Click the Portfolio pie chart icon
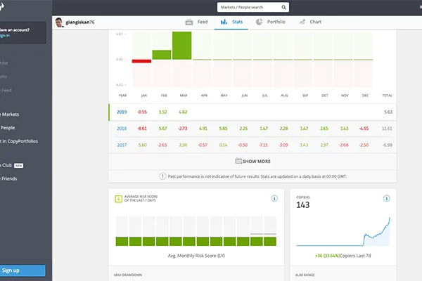This screenshot has height=281, width=422. pyautogui.click(x=260, y=22)
